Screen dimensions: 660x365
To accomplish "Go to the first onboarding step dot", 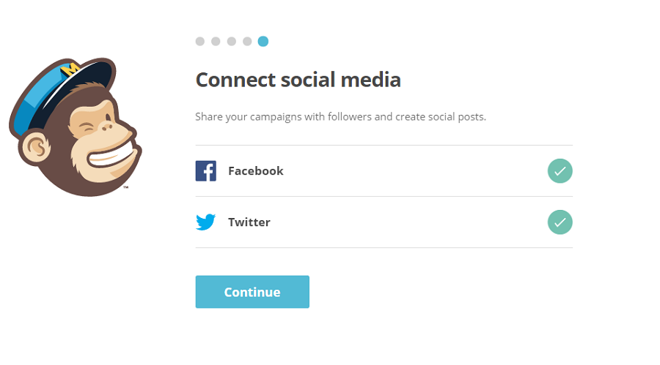I will tap(200, 41).
